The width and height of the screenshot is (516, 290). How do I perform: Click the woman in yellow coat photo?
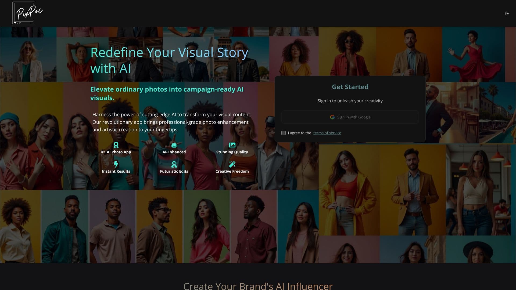[x=349, y=190]
